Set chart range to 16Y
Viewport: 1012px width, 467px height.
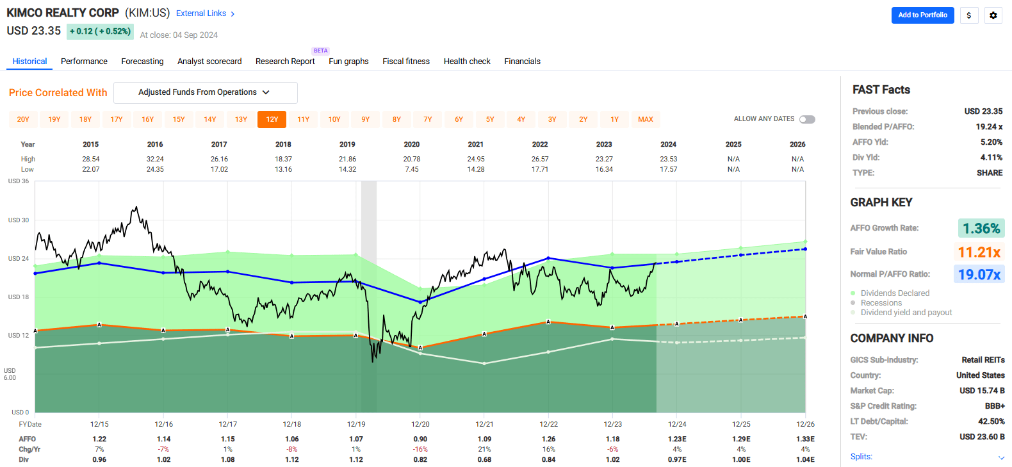pyautogui.click(x=148, y=119)
